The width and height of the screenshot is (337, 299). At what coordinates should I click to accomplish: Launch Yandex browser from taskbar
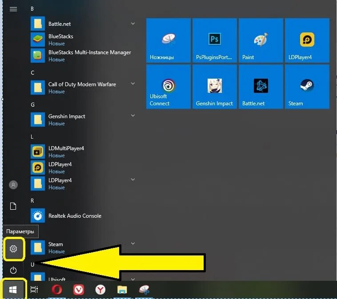point(100,290)
